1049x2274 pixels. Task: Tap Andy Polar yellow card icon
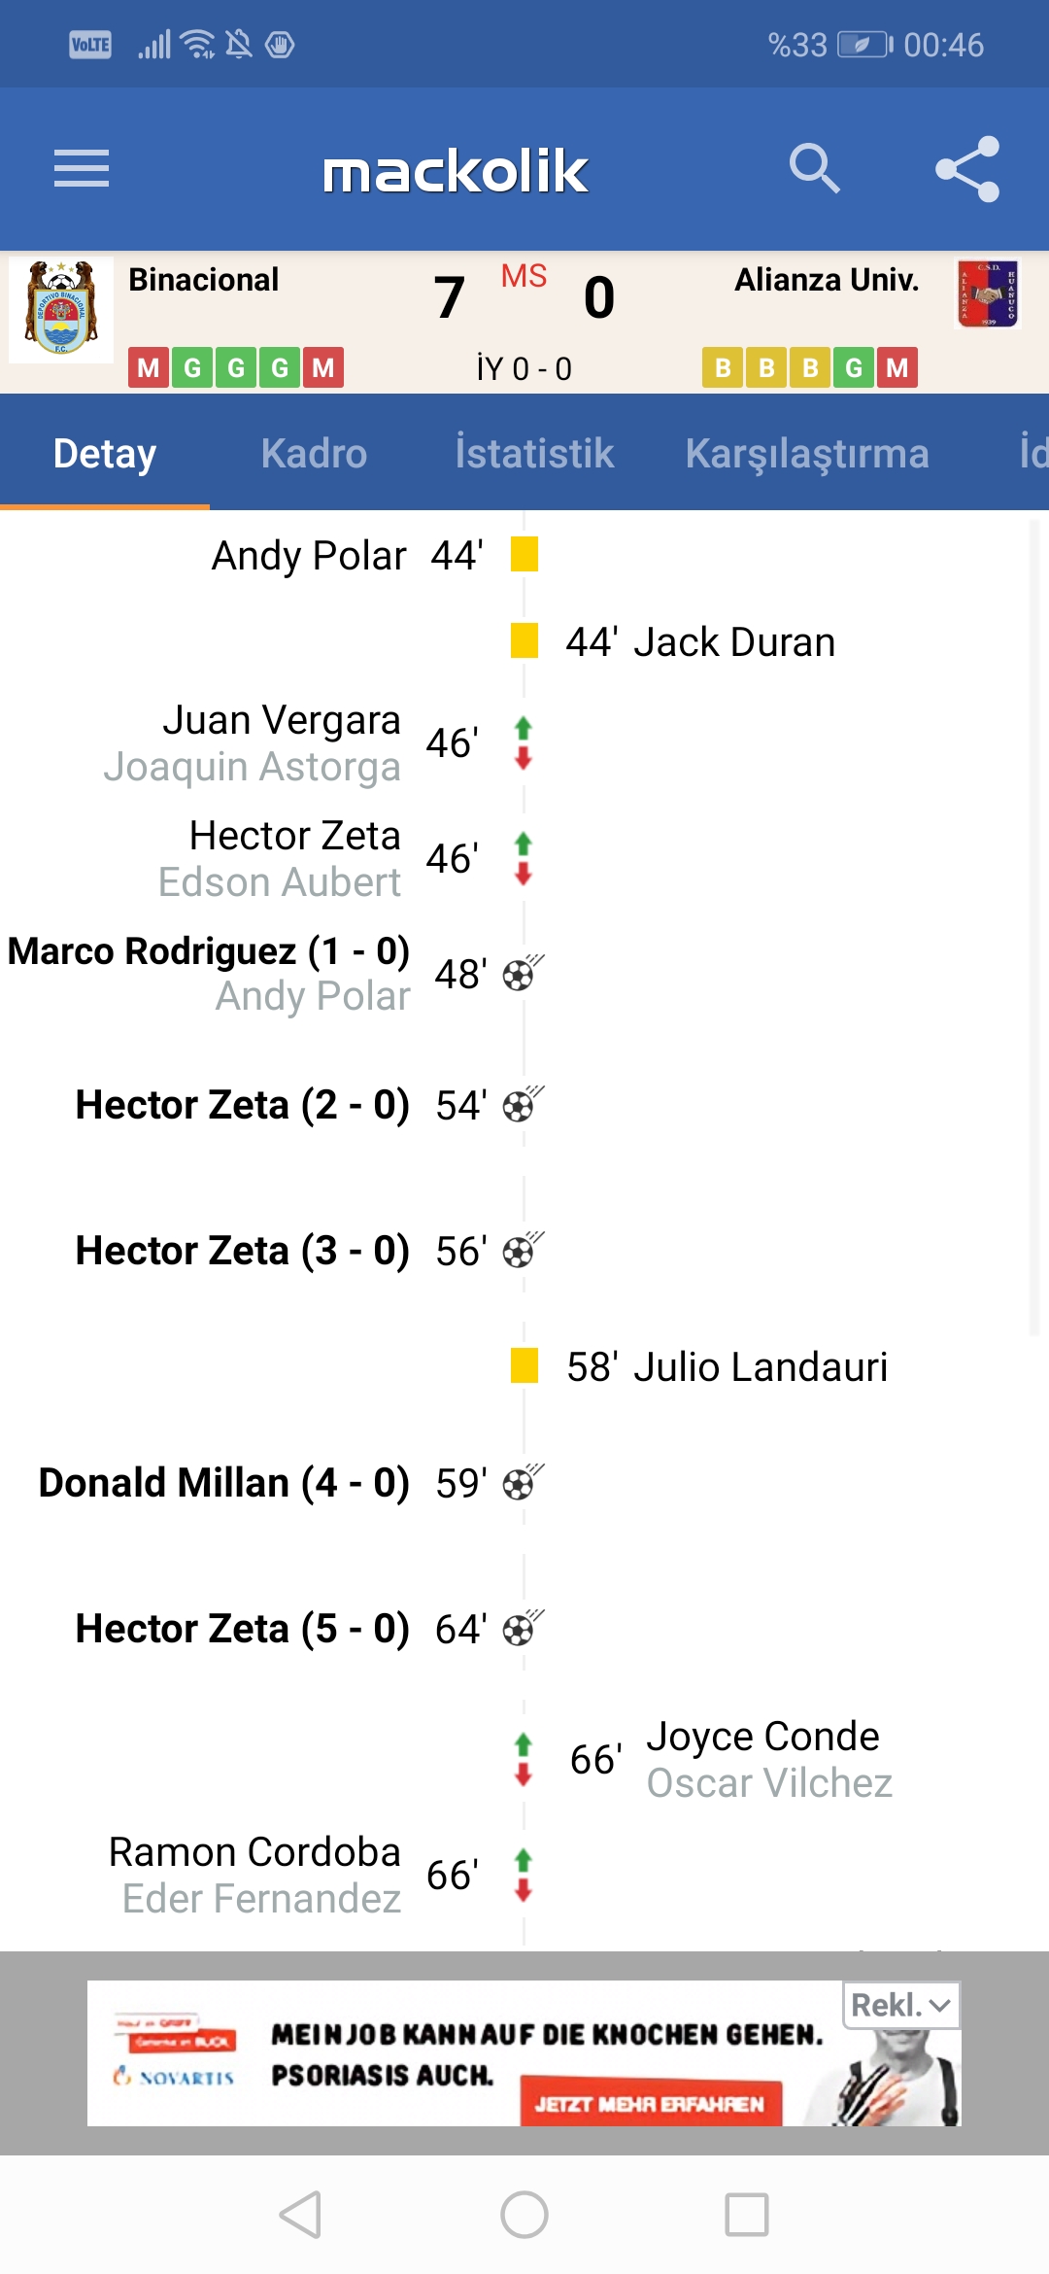click(x=524, y=555)
